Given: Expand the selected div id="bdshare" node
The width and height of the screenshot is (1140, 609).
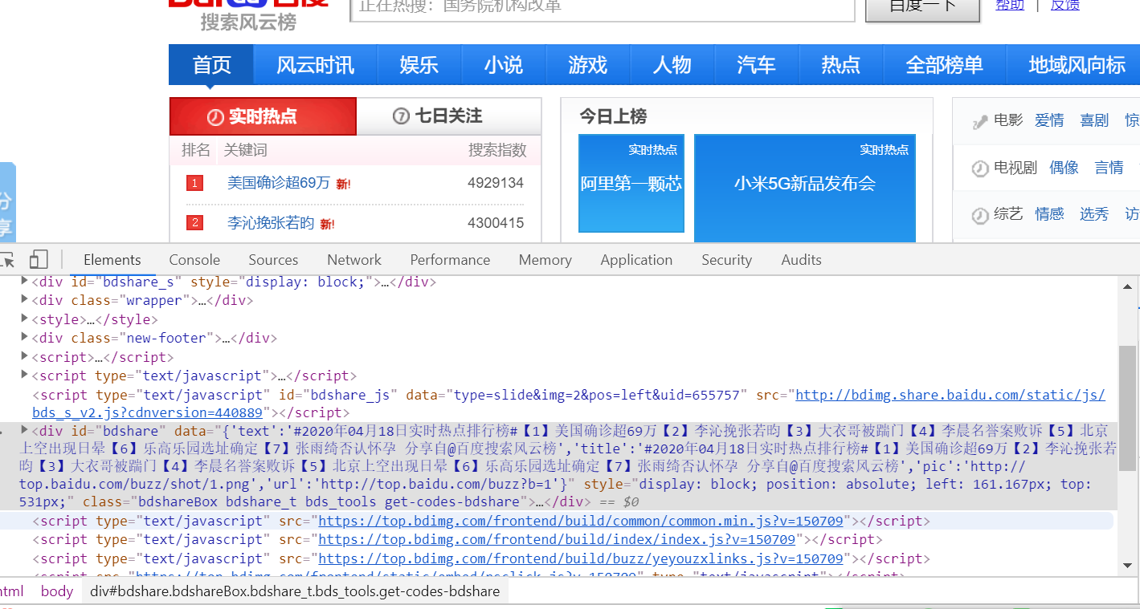Looking at the screenshot, I should (24, 431).
